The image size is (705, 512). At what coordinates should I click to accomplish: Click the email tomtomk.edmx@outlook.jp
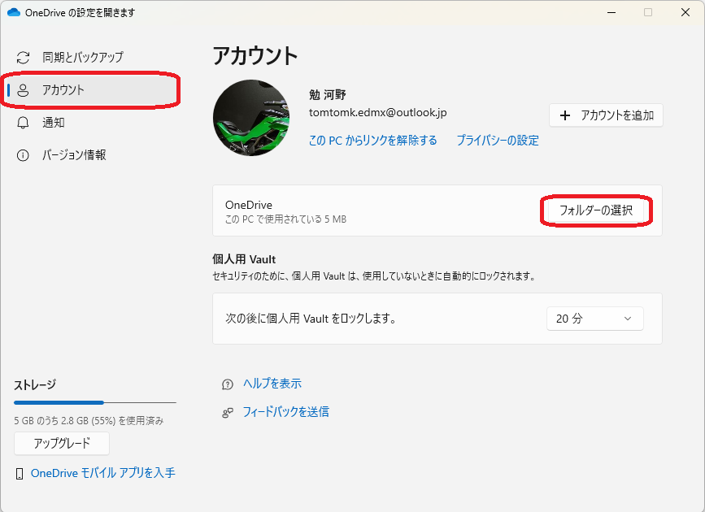[x=377, y=113]
